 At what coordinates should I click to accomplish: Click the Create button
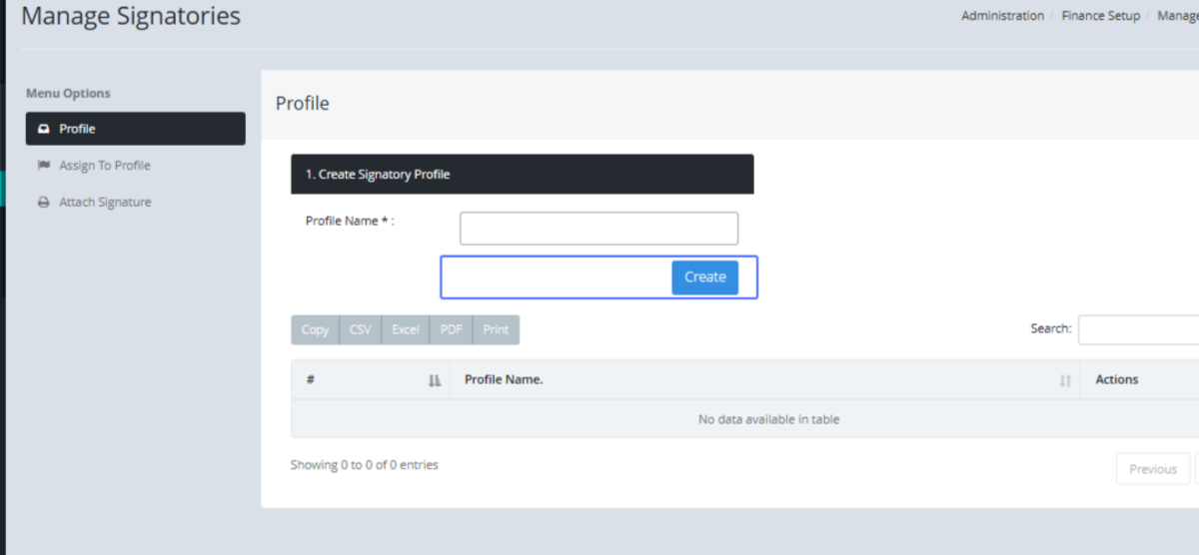coord(704,277)
